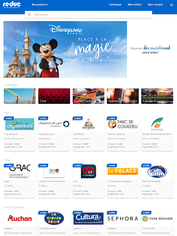Click the City Aventure logo
This screenshot has height=236, width=177.
pos(20,124)
